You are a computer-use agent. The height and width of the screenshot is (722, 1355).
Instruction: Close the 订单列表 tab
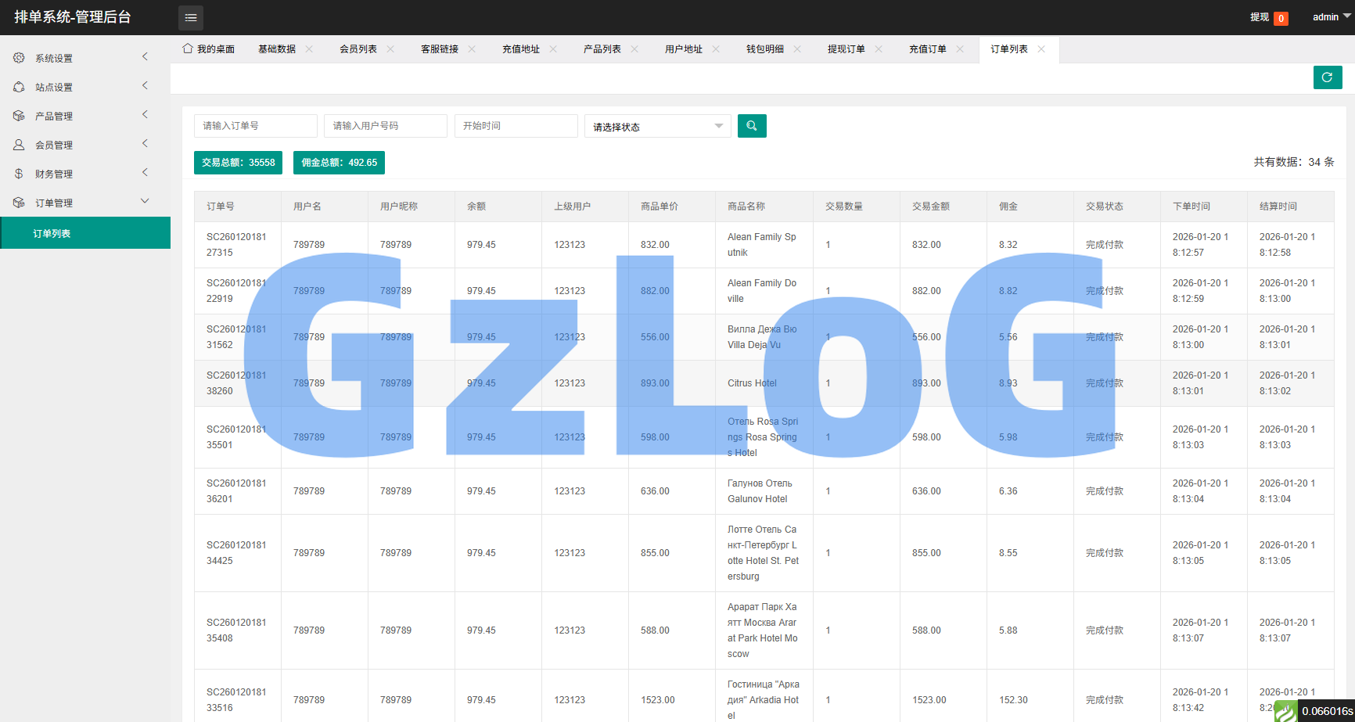tap(1041, 49)
